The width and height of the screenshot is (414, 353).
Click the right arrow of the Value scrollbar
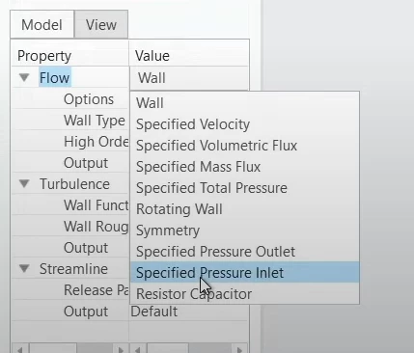(x=239, y=349)
